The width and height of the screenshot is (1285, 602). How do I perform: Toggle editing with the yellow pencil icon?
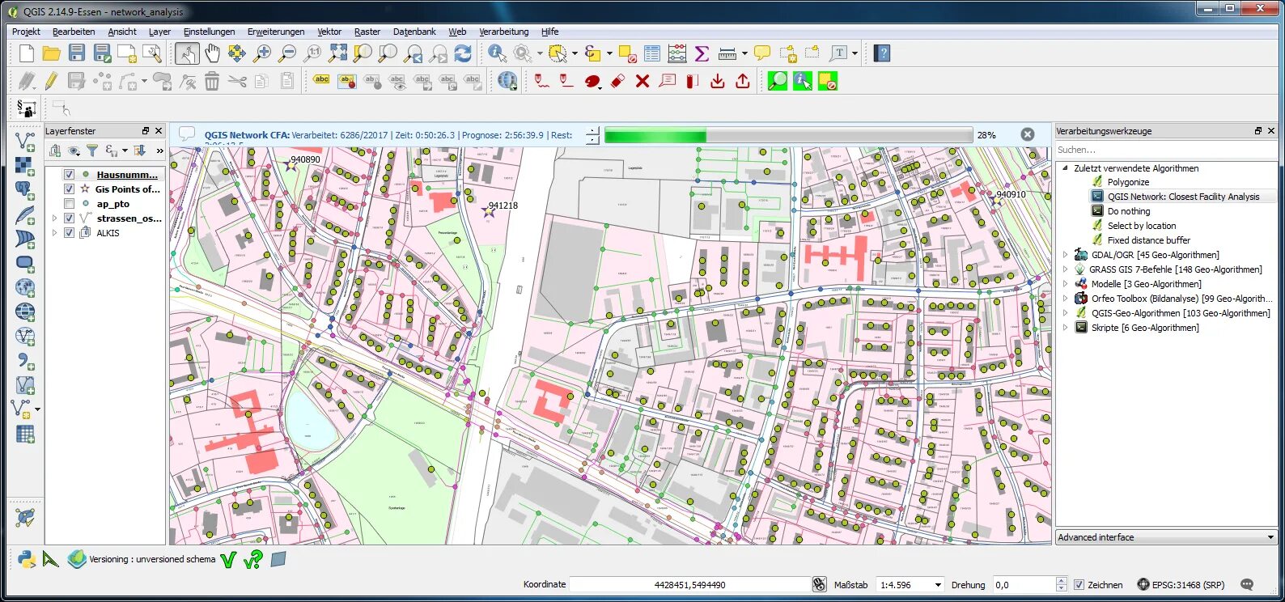click(51, 81)
